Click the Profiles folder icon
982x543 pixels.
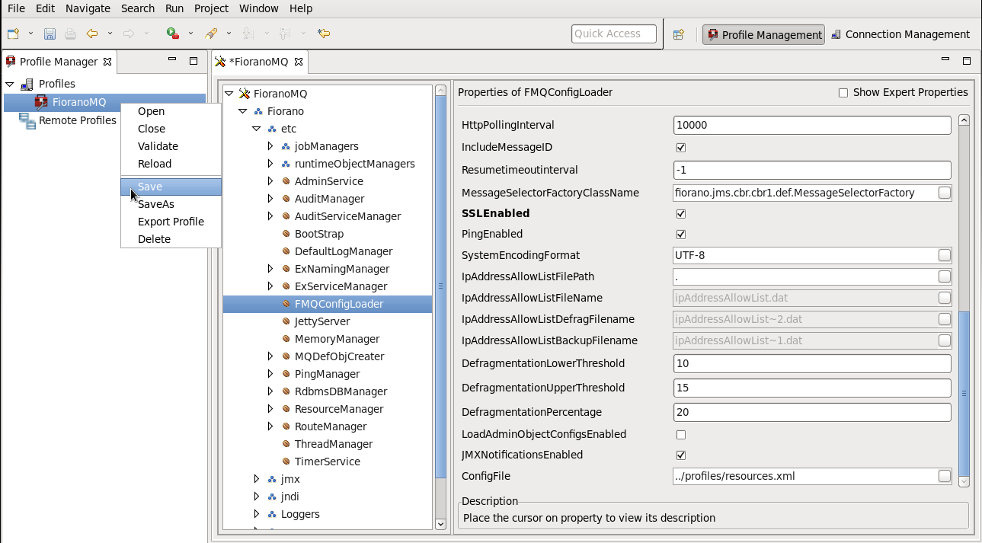coord(27,84)
